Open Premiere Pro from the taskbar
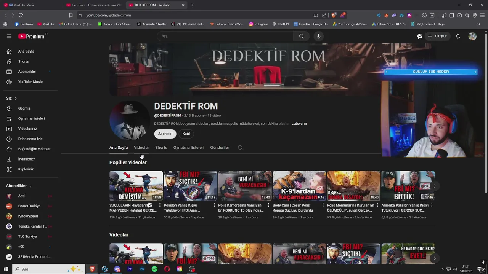The image size is (488, 274). (x=130, y=269)
